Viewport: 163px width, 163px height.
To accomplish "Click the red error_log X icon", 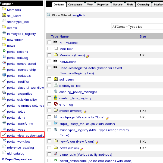I will click(x=56, y=104).
